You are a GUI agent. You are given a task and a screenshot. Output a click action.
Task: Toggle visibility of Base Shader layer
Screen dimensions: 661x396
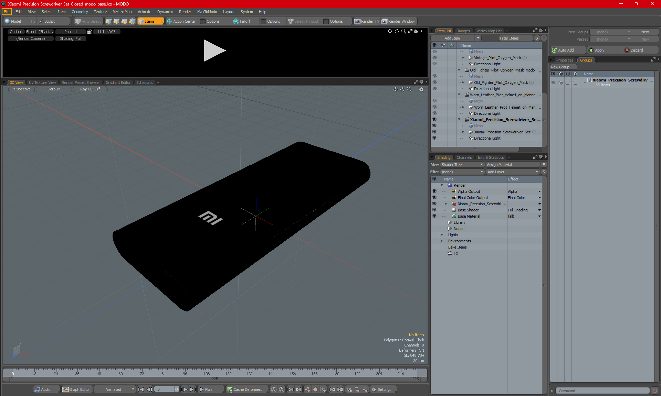[x=434, y=210]
